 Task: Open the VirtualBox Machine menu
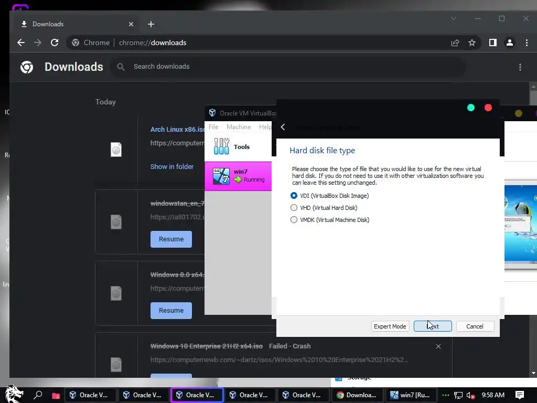[239, 127]
